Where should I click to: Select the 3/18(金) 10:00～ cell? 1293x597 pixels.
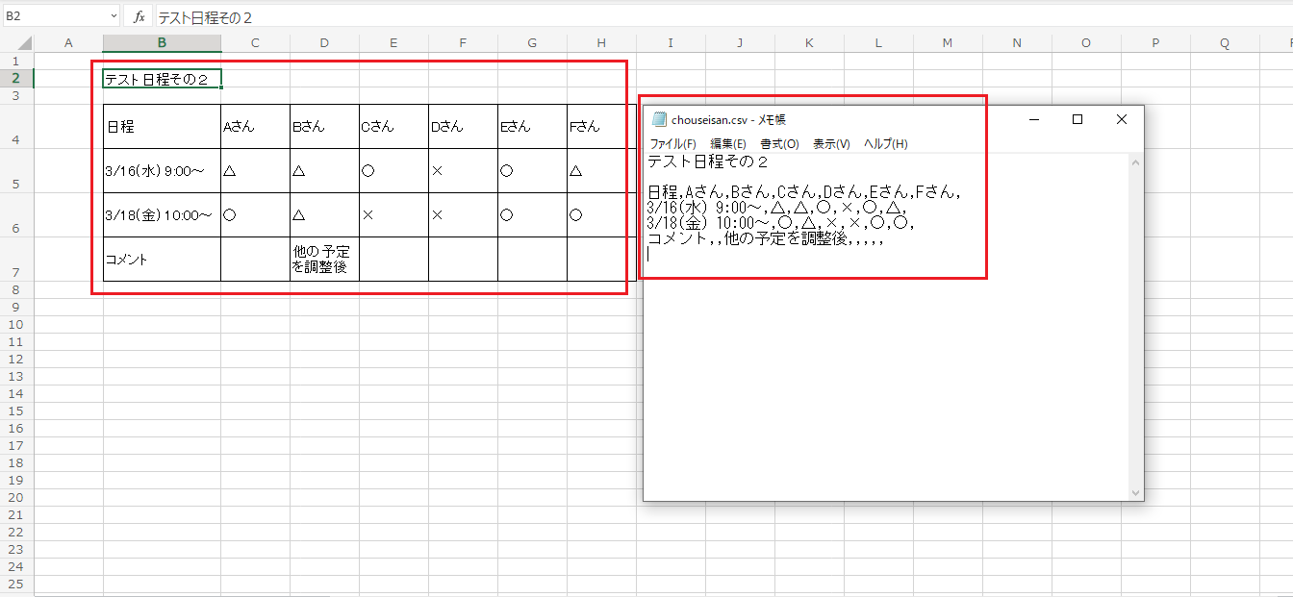point(162,215)
